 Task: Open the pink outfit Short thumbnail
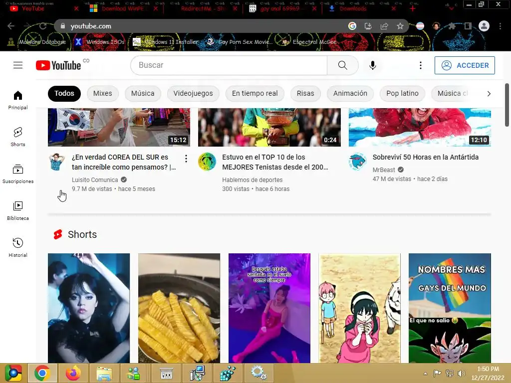pyautogui.click(x=269, y=308)
